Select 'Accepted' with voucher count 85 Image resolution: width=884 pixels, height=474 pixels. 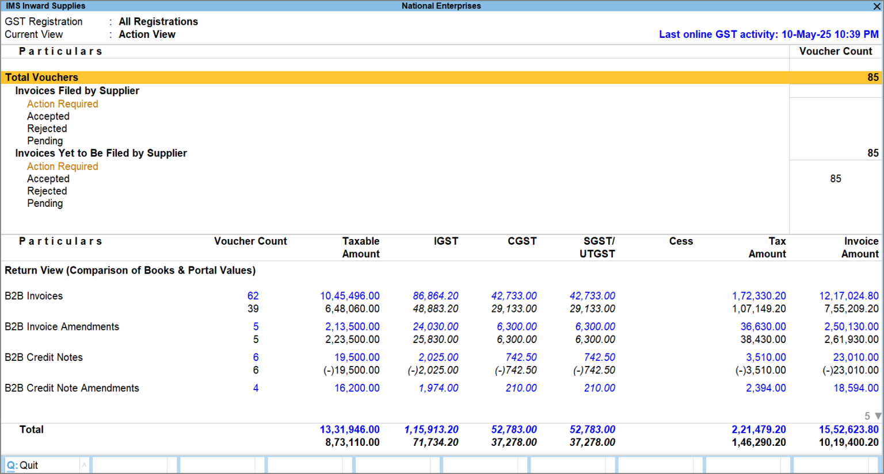pos(48,179)
